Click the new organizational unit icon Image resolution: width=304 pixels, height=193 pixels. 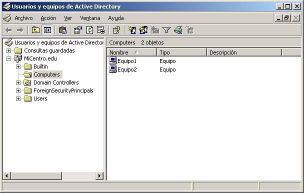155,30
